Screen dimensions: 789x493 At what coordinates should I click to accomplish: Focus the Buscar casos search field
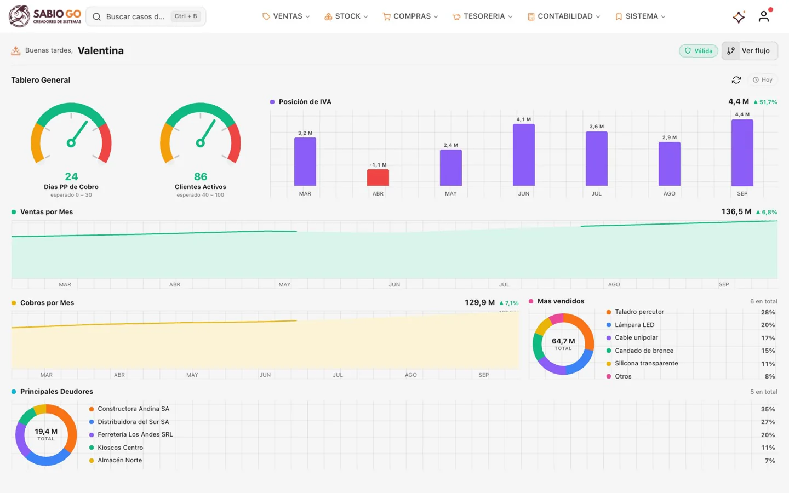click(x=146, y=16)
